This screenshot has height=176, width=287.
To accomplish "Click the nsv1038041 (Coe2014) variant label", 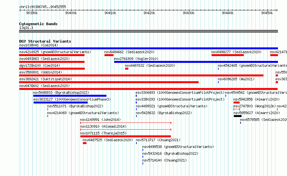I will pyautogui.click(x=39, y=45).
